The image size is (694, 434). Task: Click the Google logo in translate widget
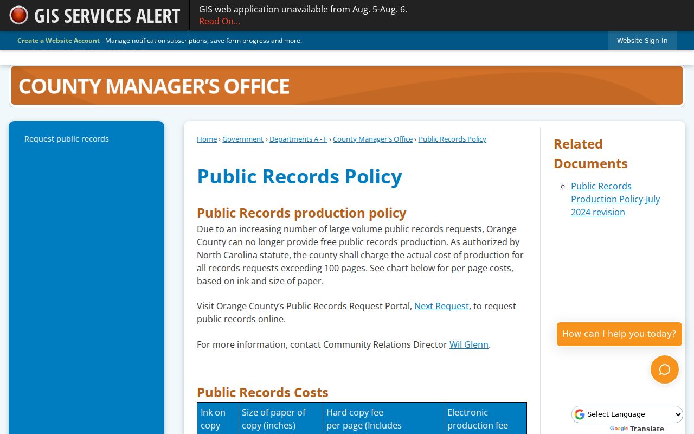[x=580, y=414]
